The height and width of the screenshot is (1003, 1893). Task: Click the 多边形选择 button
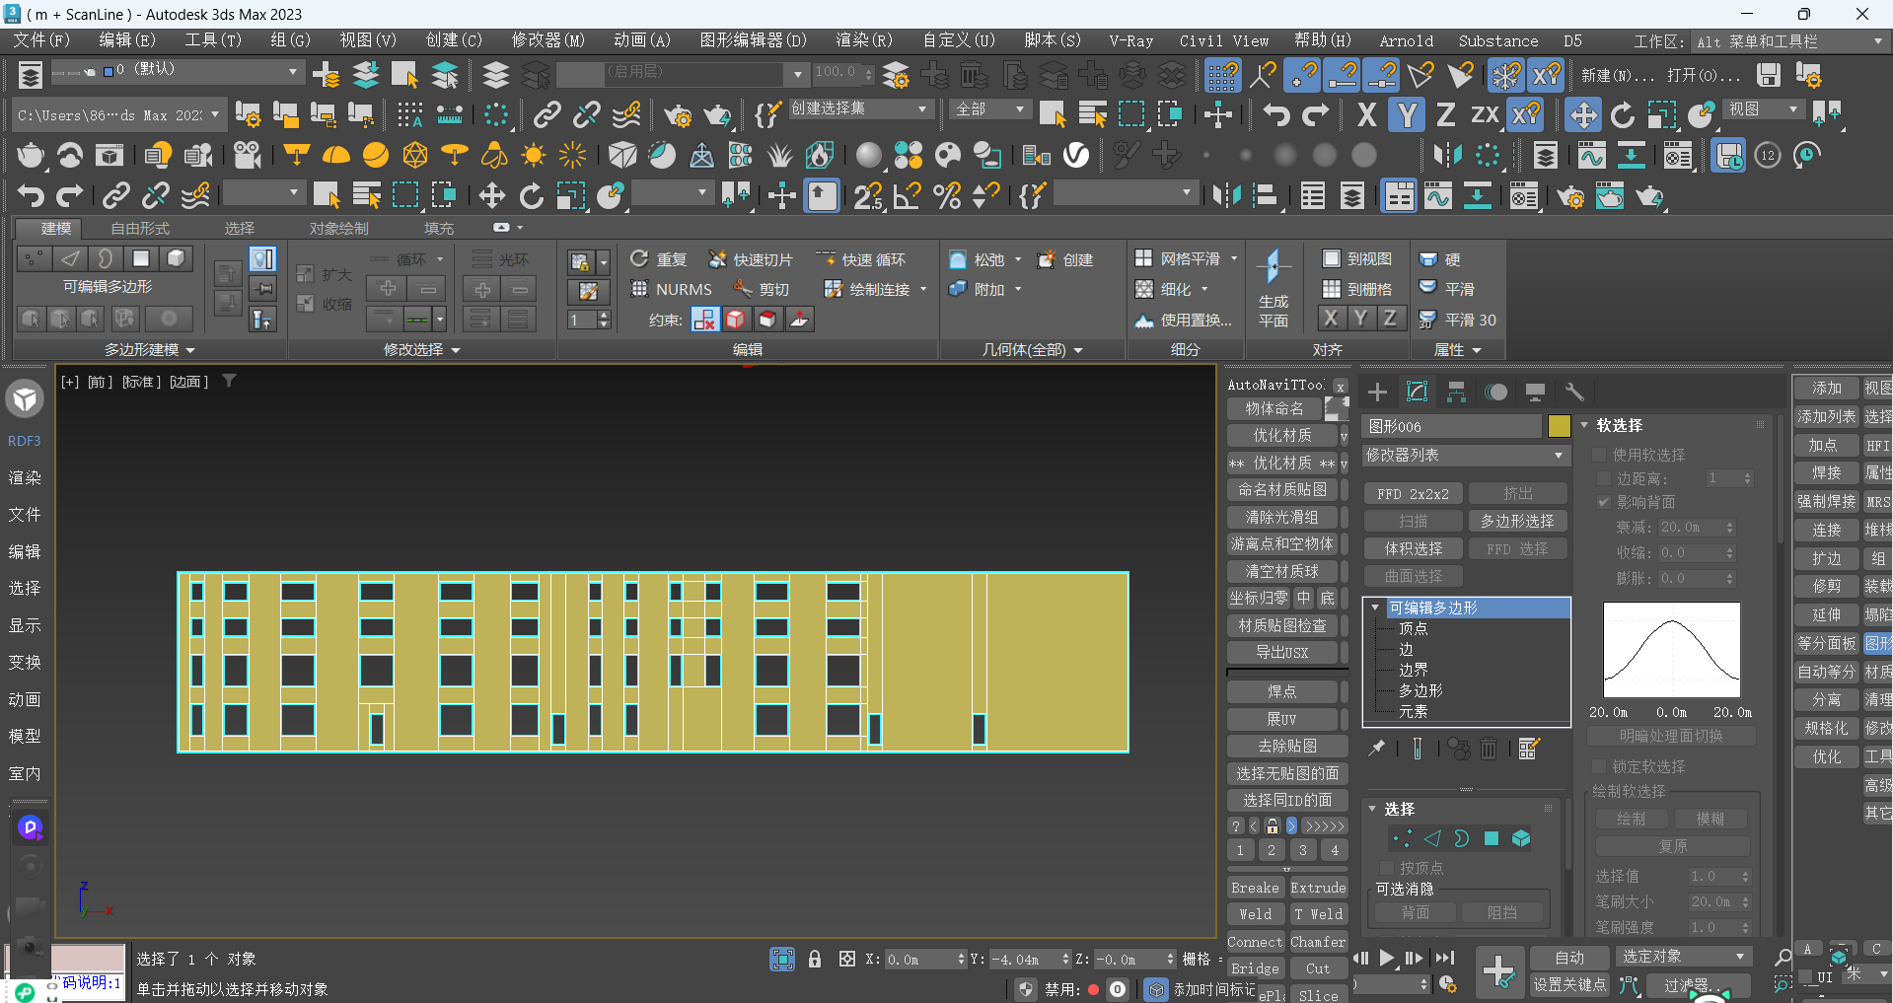click(1517, 521)
